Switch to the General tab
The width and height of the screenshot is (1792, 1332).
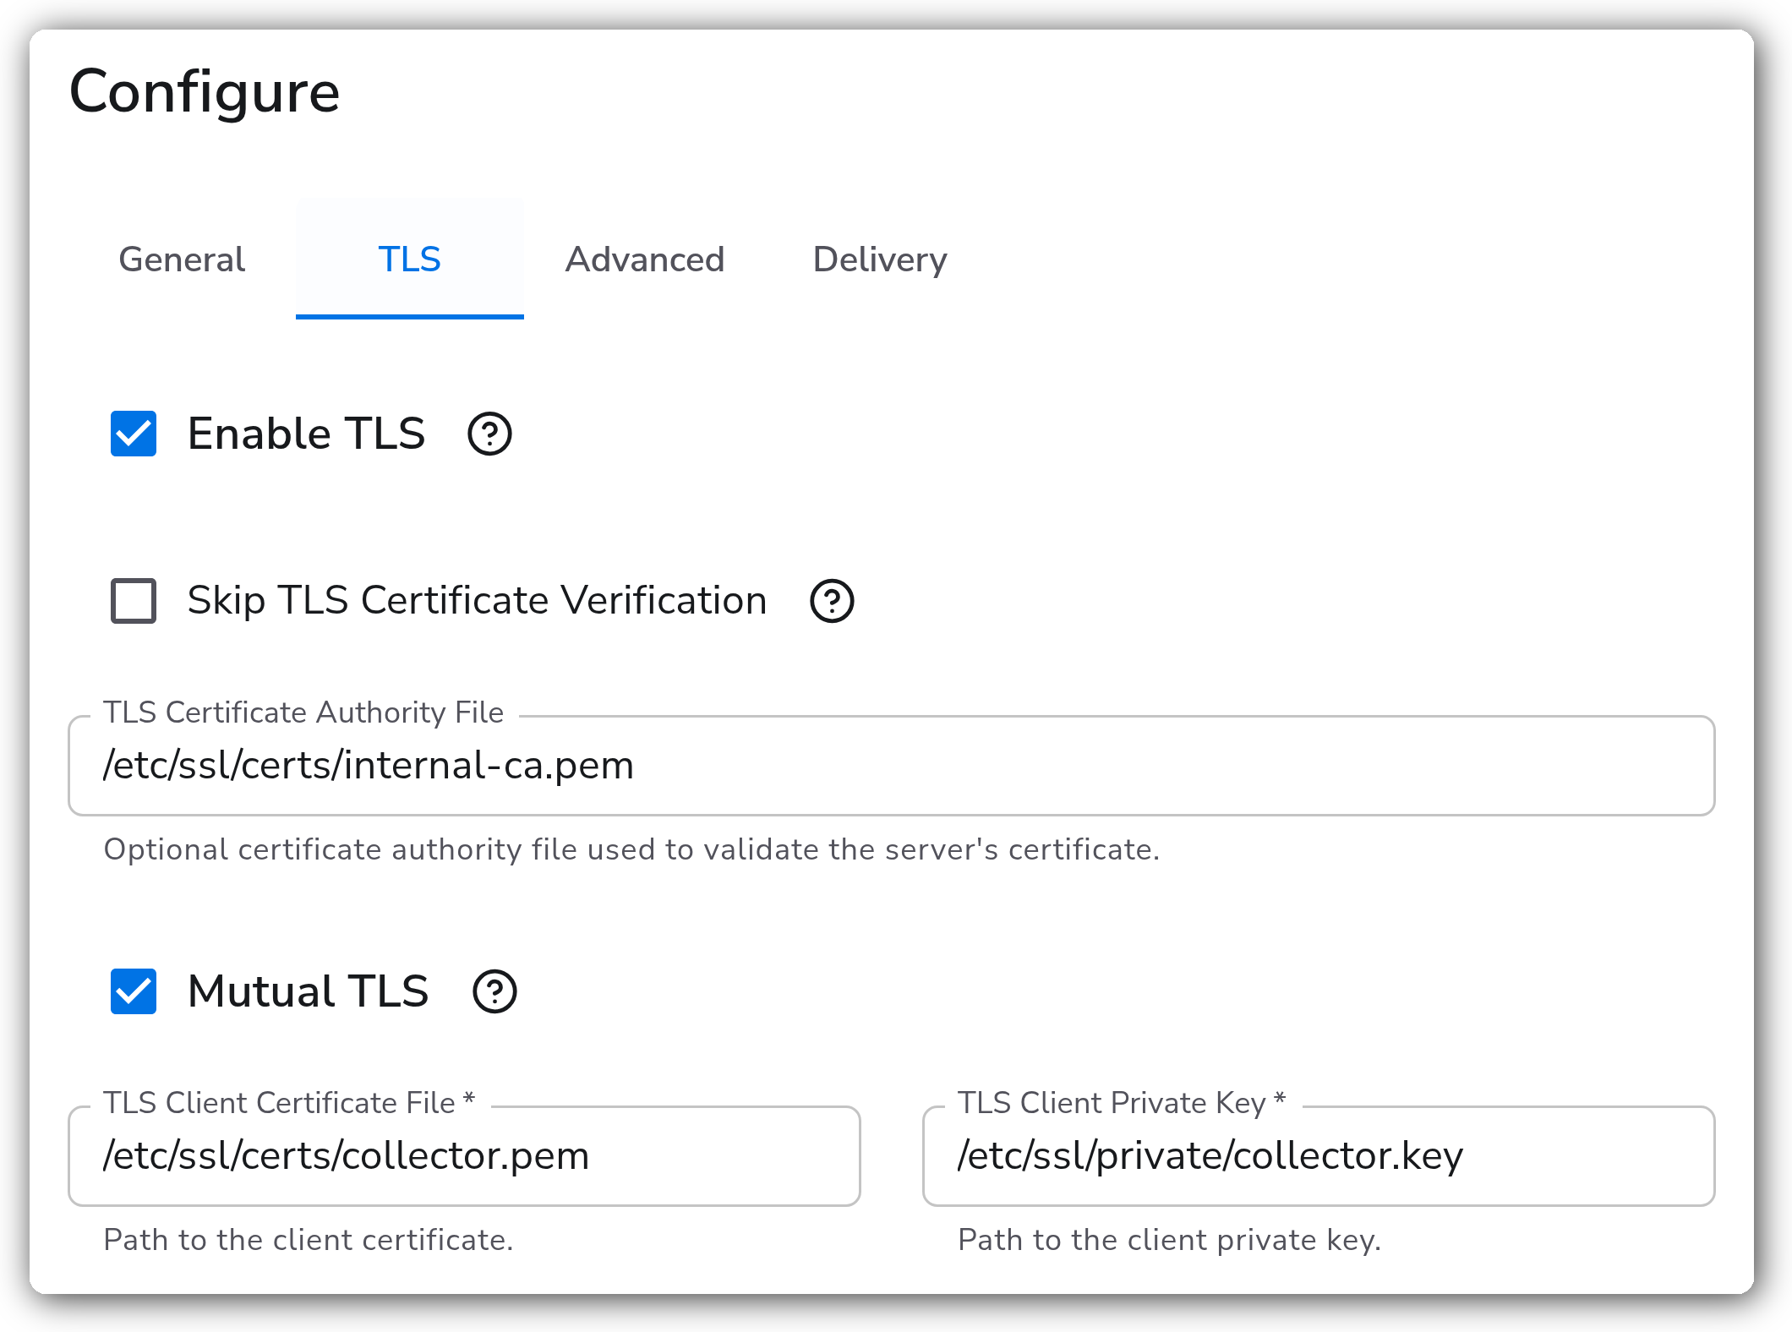[182, 259]
